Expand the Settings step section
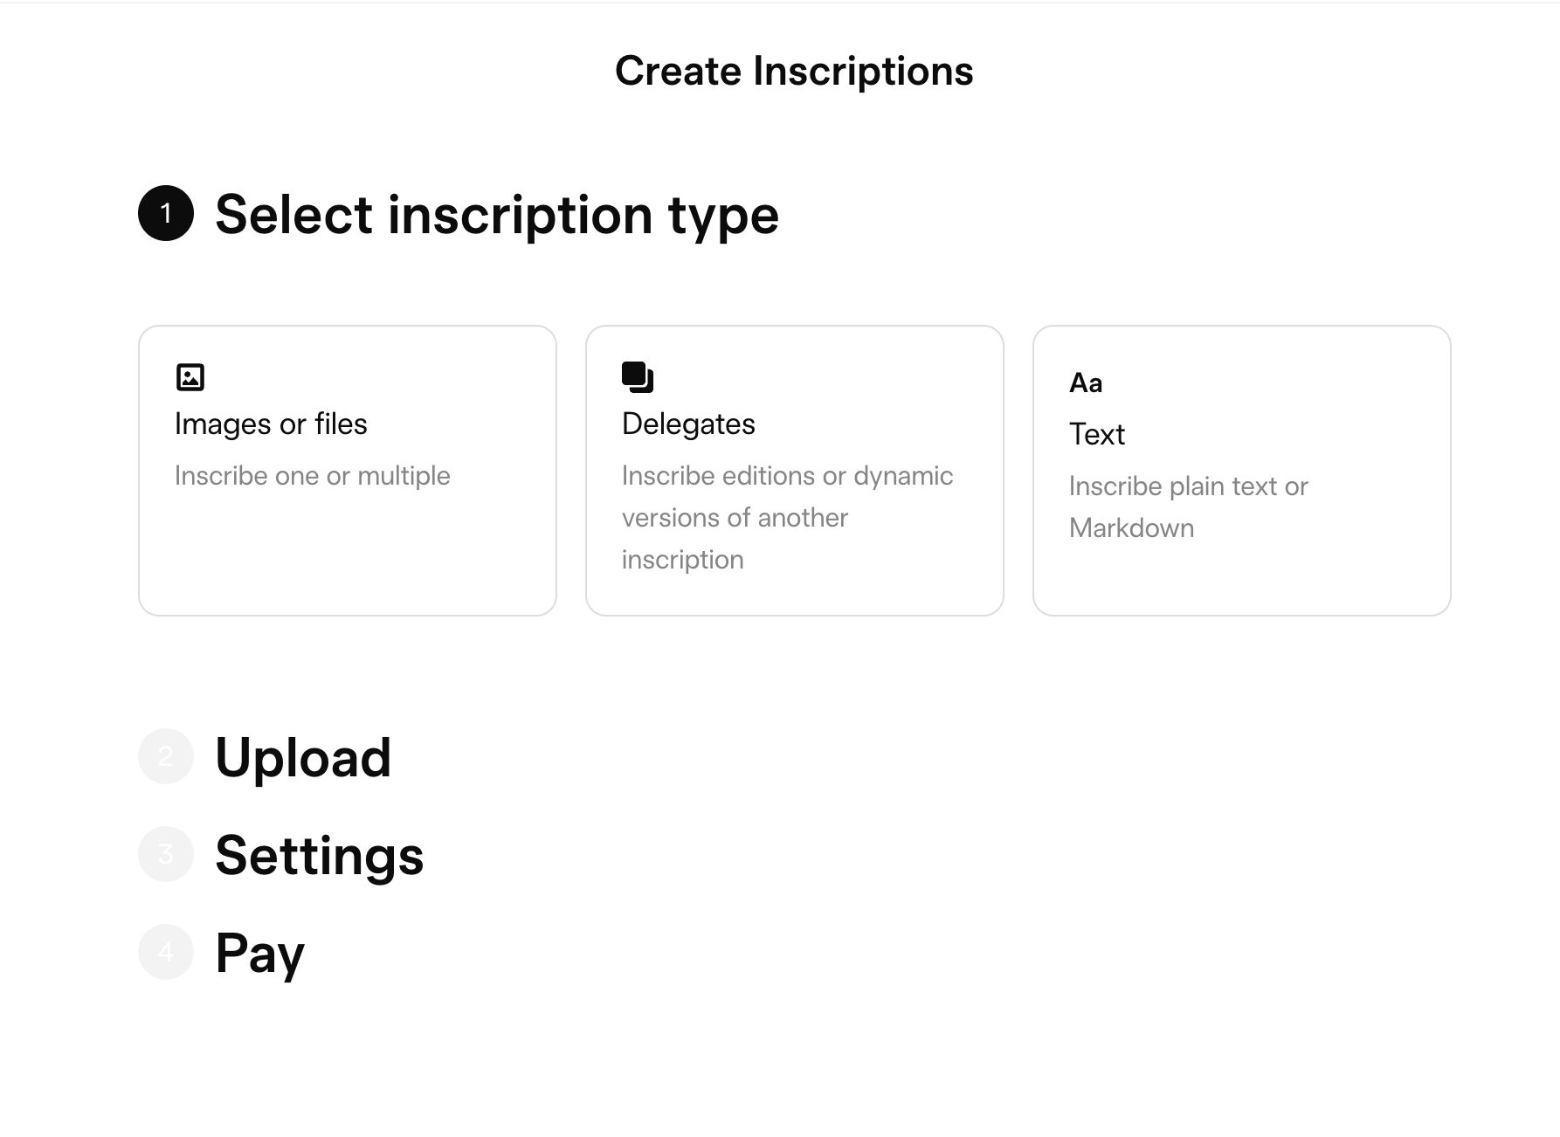The width and height of the screenshot is (1560, 1137). coord(319,855)
